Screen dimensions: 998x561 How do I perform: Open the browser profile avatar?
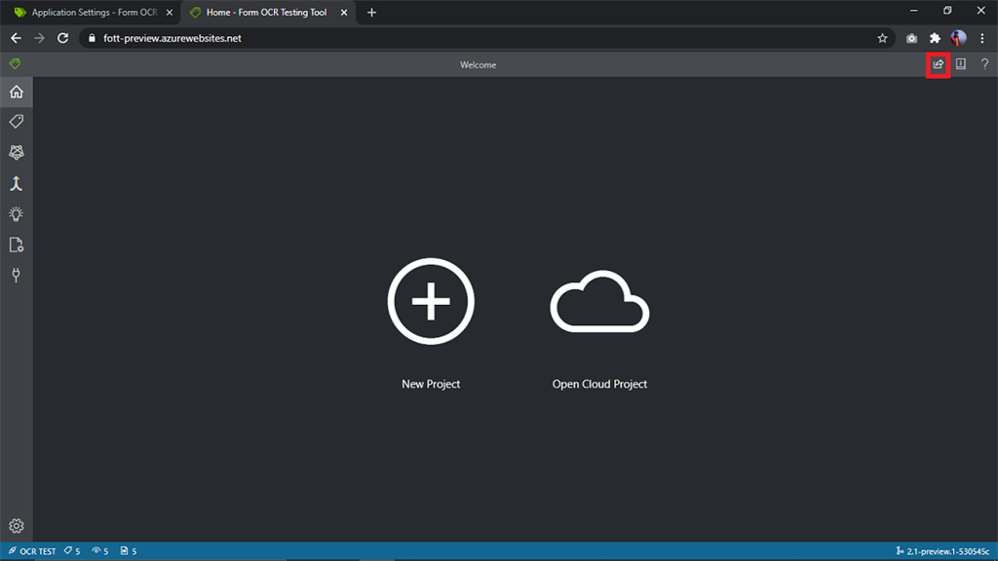pos(959,38)
